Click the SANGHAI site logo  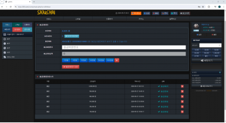tap(46, 13)
